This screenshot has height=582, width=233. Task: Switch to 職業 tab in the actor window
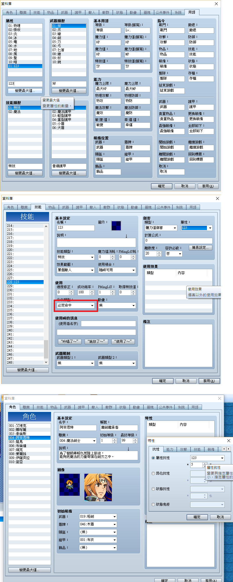coord(26,407)
